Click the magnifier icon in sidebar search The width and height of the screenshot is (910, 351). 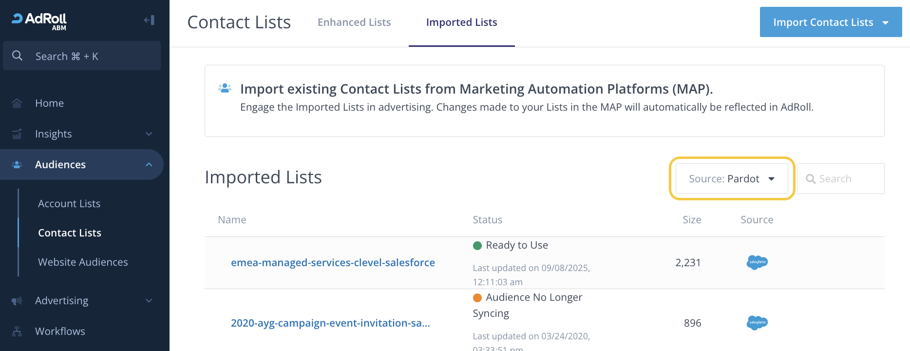tap(18, 56)
